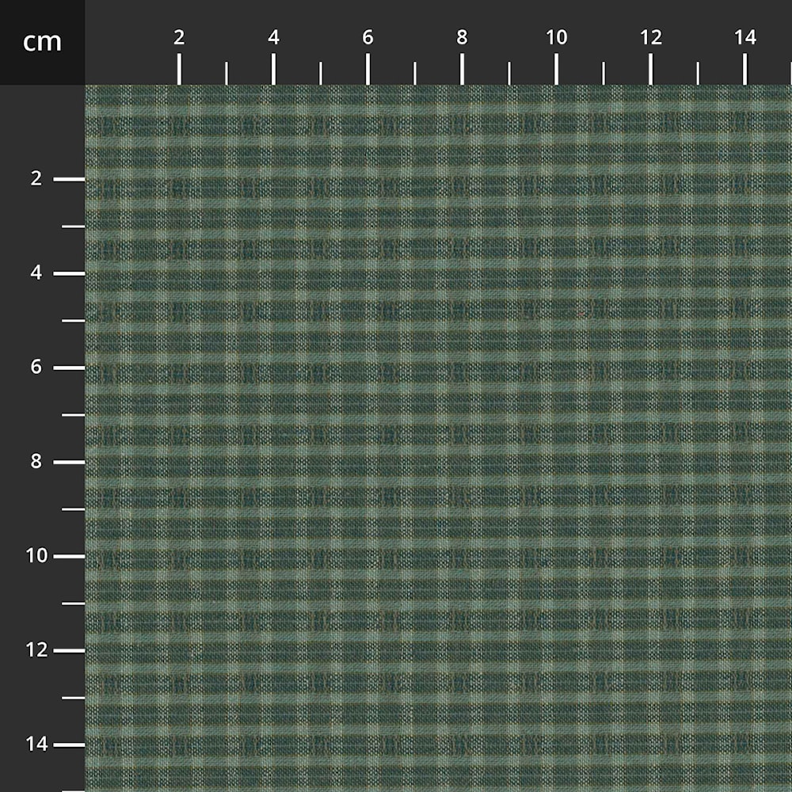Click the '4' mark on the top ruler

(273, 37)
